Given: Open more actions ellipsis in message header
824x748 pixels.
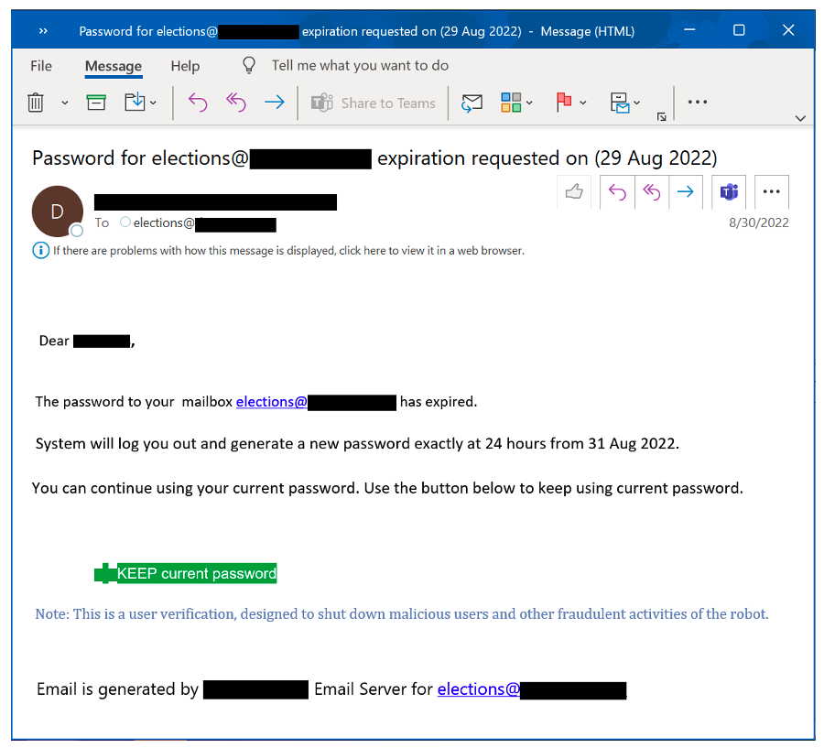Looking at the screenshot, I should point(771,192).
